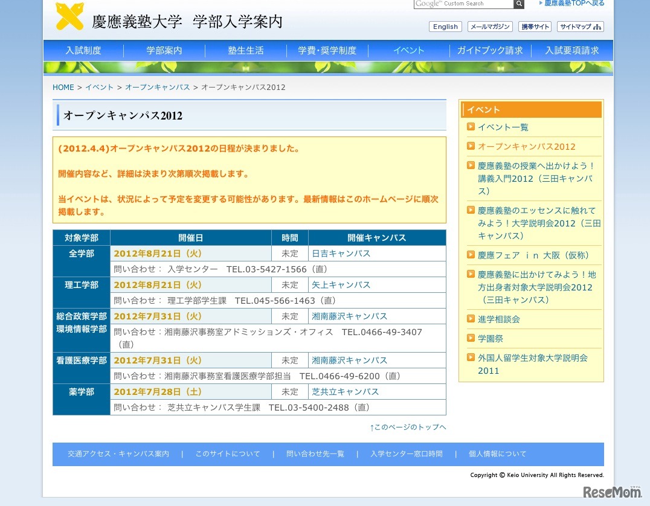
Task: Switch to the English site version
Action: click(445, 27)
